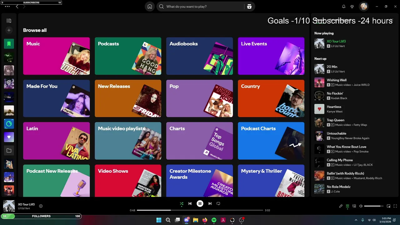400x225 pixels.
Task: Open the Made For You card
Action: (x=56, y=98)
